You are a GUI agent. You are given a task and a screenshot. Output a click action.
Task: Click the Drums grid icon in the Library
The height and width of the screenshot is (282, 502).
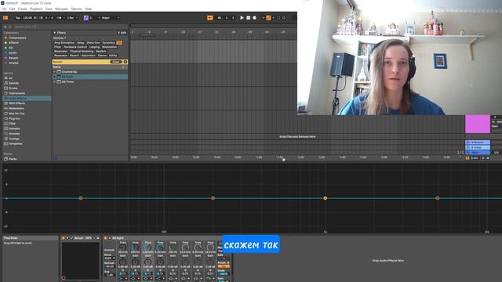(x=5, y=89)
